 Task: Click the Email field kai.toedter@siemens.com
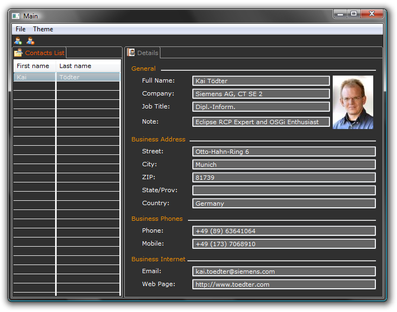[x=284, y=272]
